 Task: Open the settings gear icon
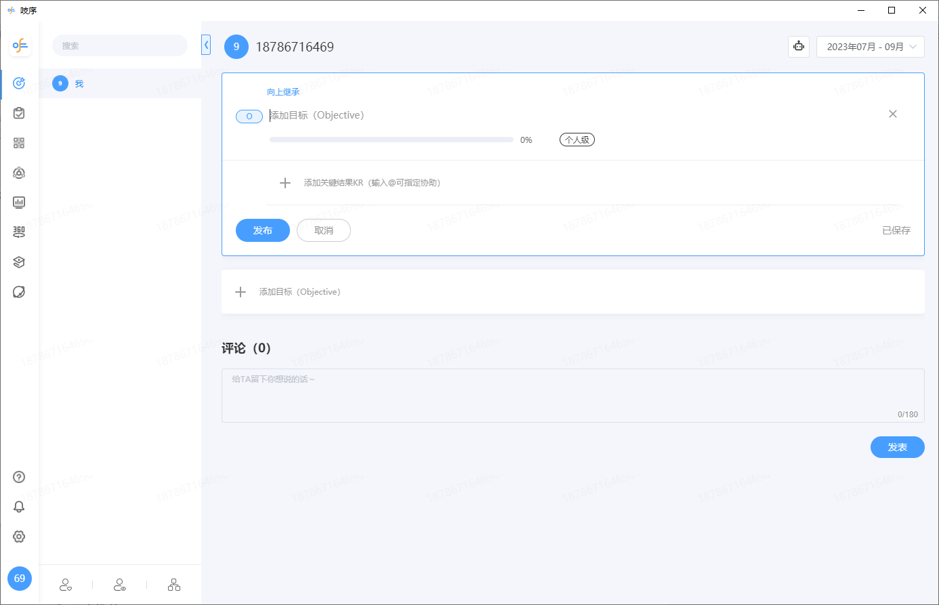point(19,537)
